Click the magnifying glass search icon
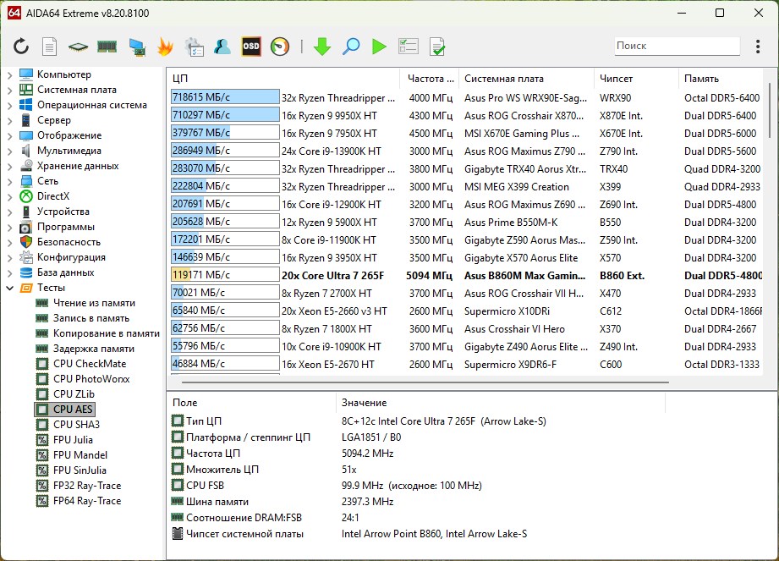Screen dimensions: 779x561 pos(350,47)
